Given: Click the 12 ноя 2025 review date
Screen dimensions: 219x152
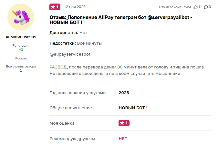Looking at the screenshot, I should [x=75, y=7].
